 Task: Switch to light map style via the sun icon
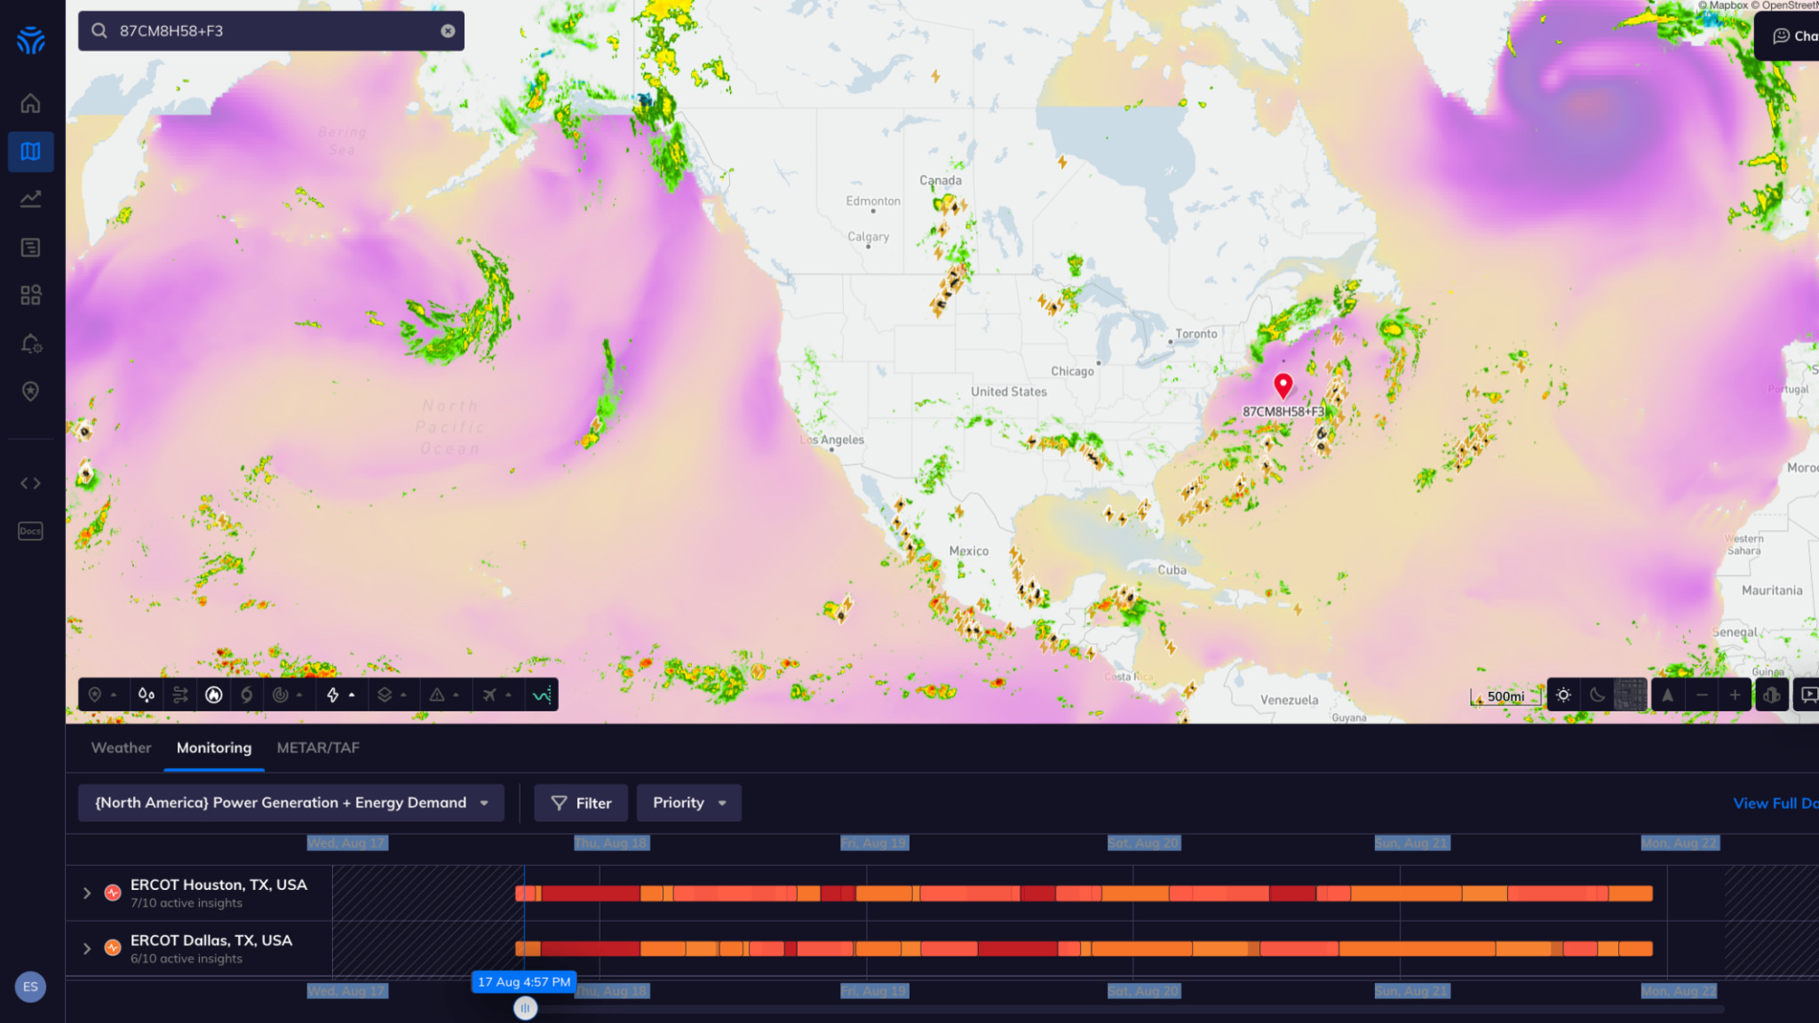click(1563, 695)
